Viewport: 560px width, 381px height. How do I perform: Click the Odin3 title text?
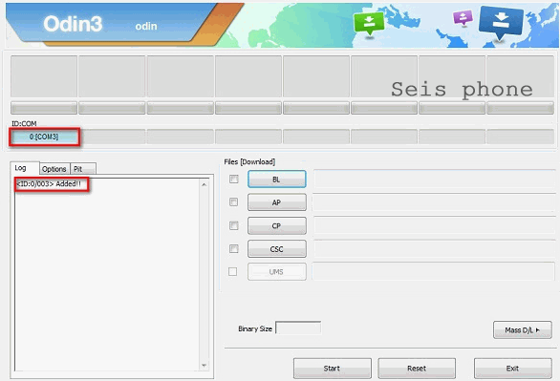click(x=73, y=24)
